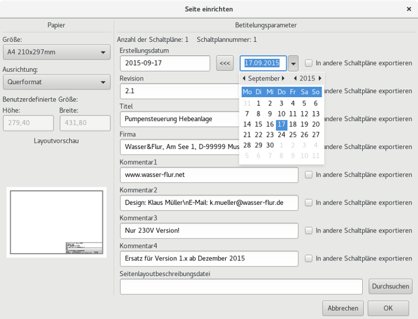The height and width of the screenshot is (319, 418).
Task: Expand the Größe paper size dropdown
Action: click(x=56, y=52)
